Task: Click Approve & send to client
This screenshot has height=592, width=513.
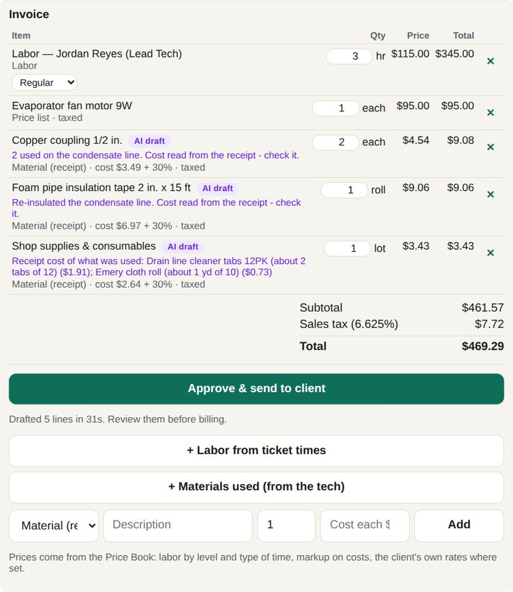Action: coord(256,389)
